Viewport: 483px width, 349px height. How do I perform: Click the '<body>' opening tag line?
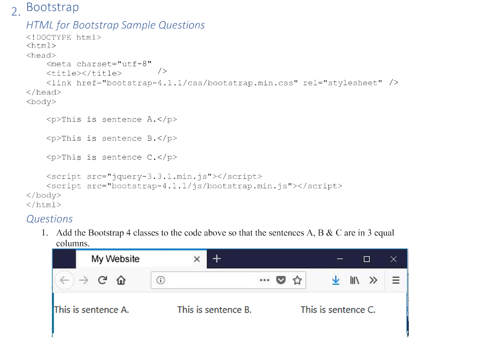[41, 102]
